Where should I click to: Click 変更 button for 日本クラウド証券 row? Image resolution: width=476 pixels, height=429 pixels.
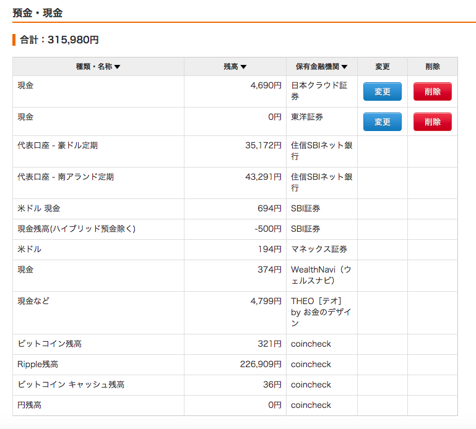[382, 91]
